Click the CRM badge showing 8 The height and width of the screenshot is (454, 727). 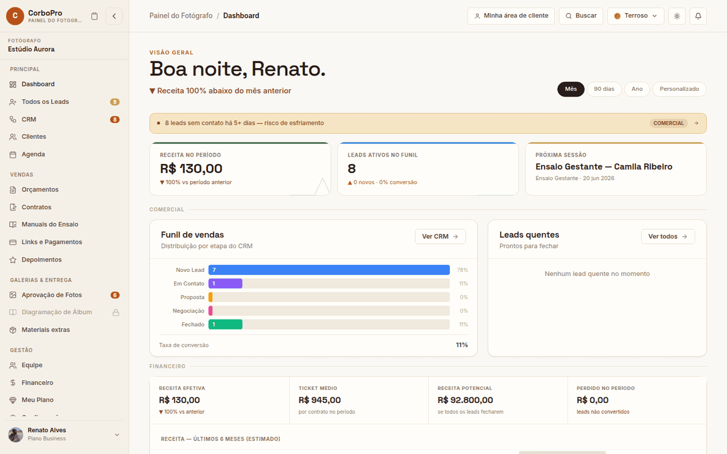[115, 119]
